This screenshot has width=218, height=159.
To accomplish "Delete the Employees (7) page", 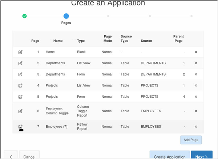I will [196, 127].
